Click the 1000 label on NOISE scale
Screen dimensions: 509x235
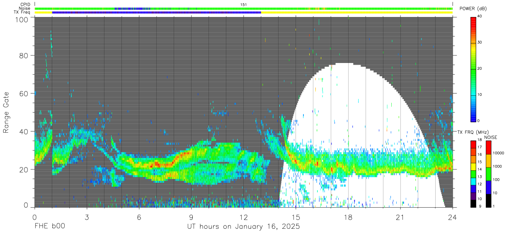497,166
